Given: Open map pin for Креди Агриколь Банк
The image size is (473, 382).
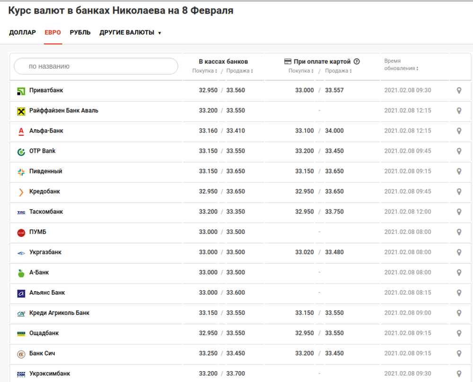Looking at the screenshot, I should (x=459, y=313).
